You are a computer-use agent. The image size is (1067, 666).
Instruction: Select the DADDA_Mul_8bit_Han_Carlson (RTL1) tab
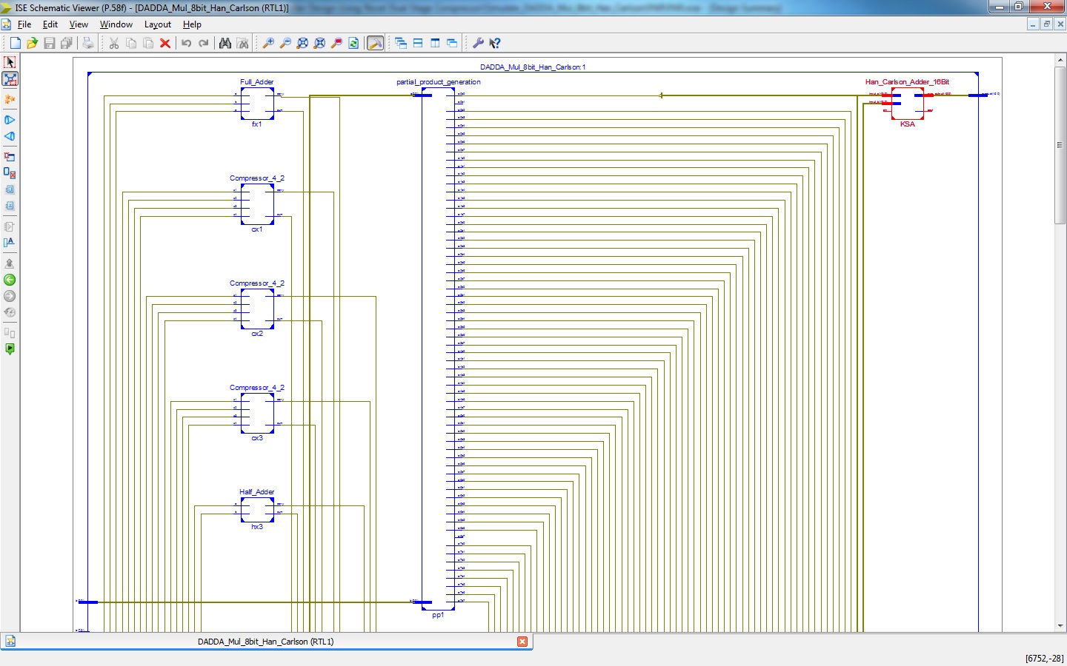click(x=265, y=642)
